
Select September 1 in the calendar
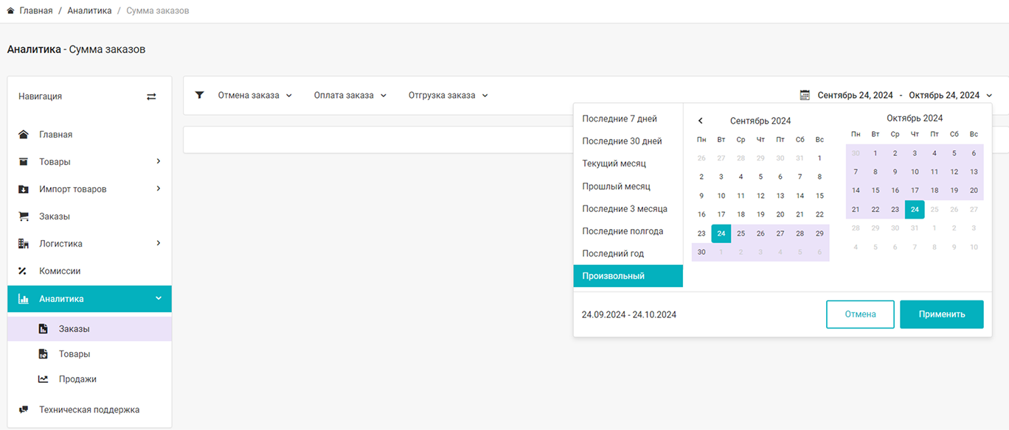[x=819, y=158]
